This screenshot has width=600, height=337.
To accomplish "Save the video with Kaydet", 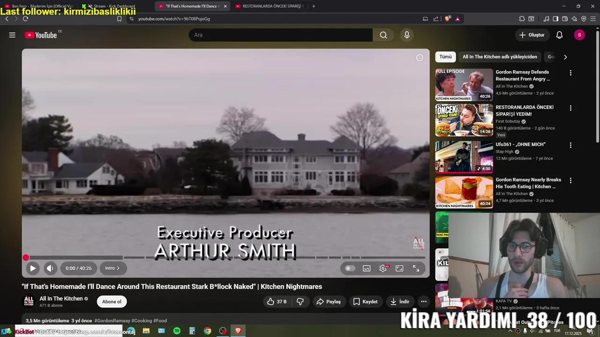I will click(x=365, y=302).
